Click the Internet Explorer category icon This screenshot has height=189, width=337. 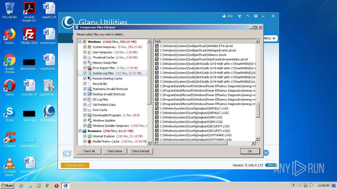90,136
